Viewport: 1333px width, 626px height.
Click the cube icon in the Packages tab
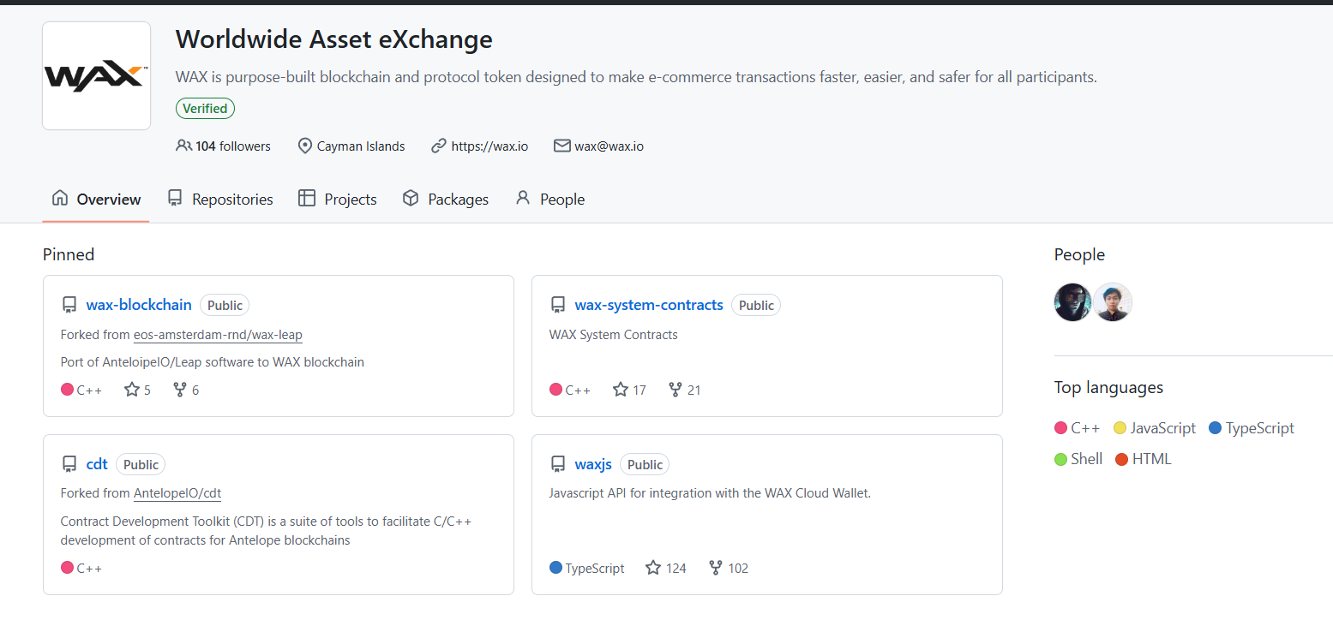[x=411, y=198]
